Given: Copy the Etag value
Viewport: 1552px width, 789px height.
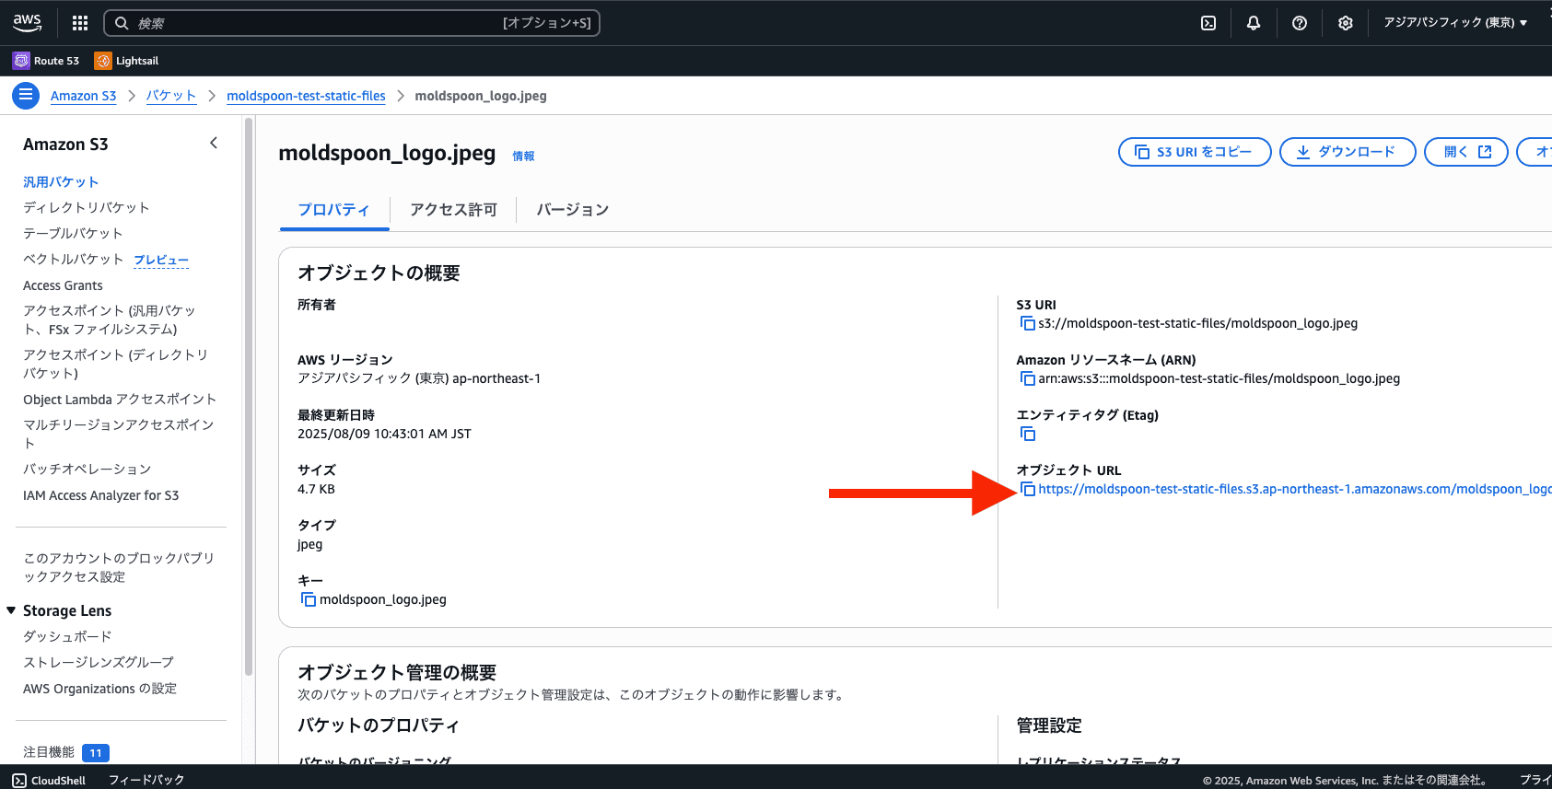Looking at the screenshot, I should (1027, 434).
